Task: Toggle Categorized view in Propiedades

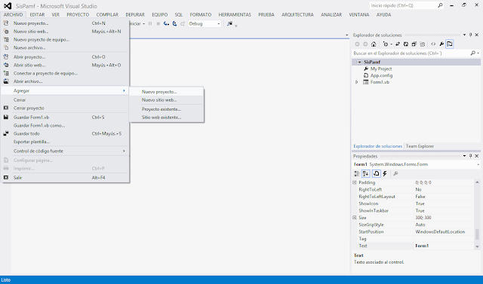Action: pyautogui.click(x=357, y=174)
